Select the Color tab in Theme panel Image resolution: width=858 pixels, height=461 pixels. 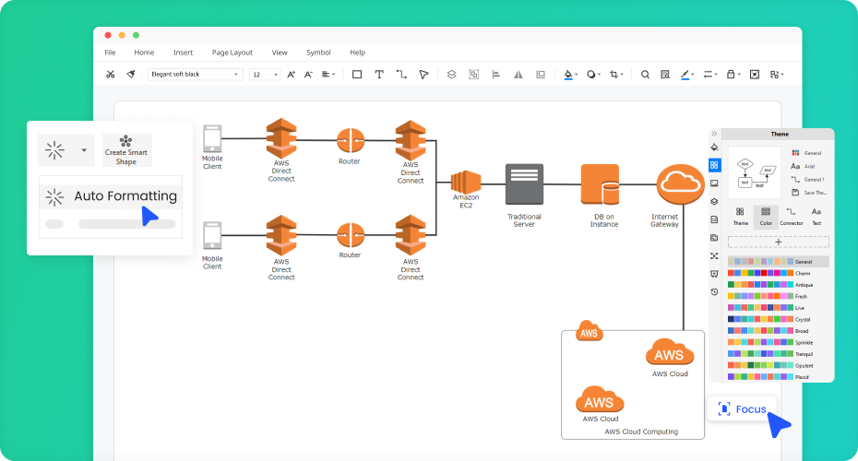point(766,218)
